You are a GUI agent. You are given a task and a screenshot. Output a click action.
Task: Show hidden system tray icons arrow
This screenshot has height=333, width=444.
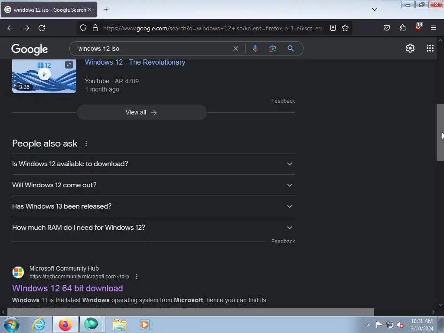click(x=369, y=325)
